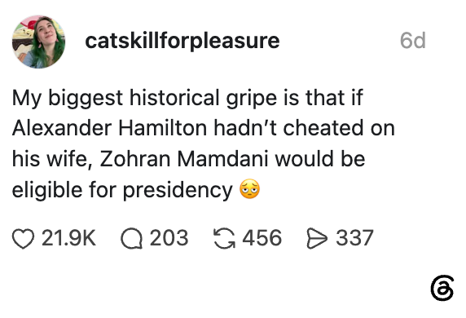
Task: Click the words "would be" in post
Action: (x=320, y=158)
